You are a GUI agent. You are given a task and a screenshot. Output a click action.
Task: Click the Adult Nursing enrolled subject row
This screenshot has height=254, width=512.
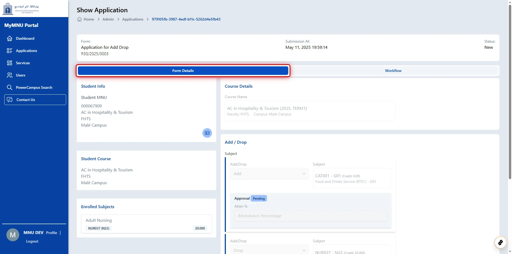146,224
